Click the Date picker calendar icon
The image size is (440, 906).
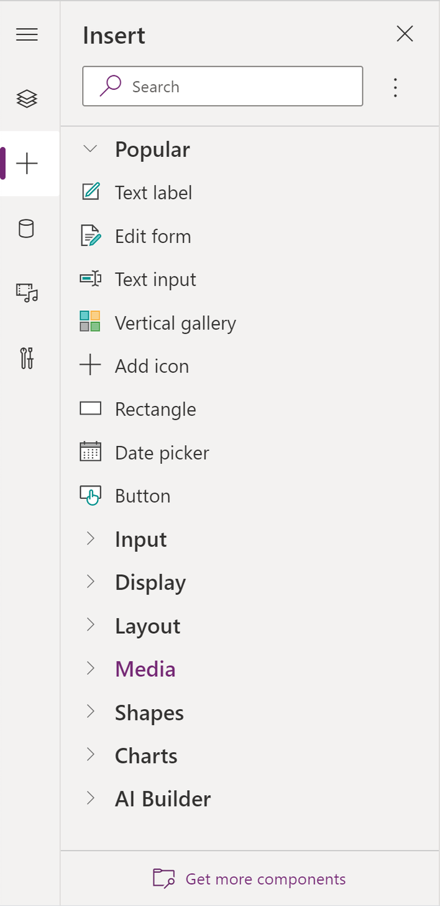(91, 451)
